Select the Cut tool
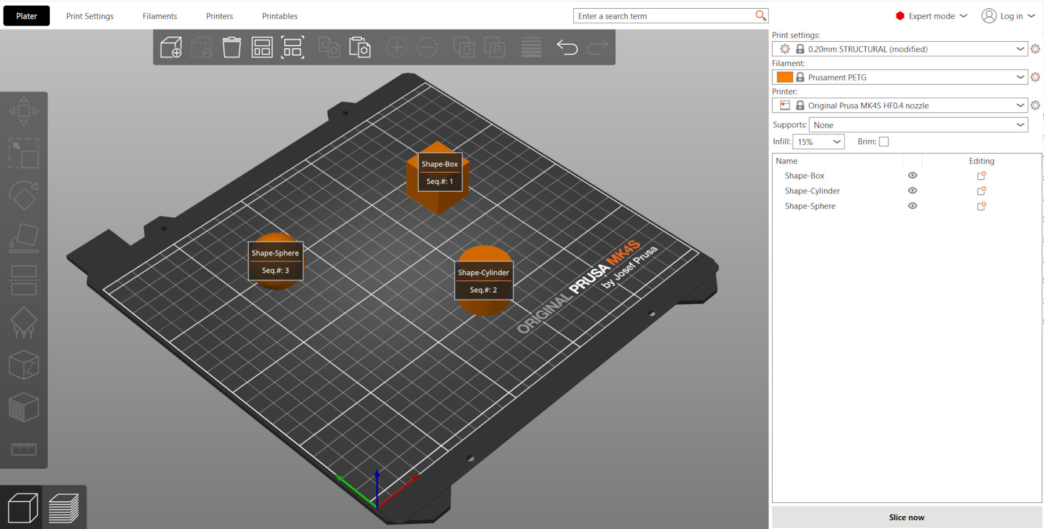This screenshot has height=529, width=1044. [24, 280]
